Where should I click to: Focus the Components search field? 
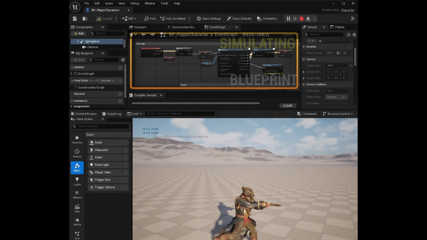107,34
